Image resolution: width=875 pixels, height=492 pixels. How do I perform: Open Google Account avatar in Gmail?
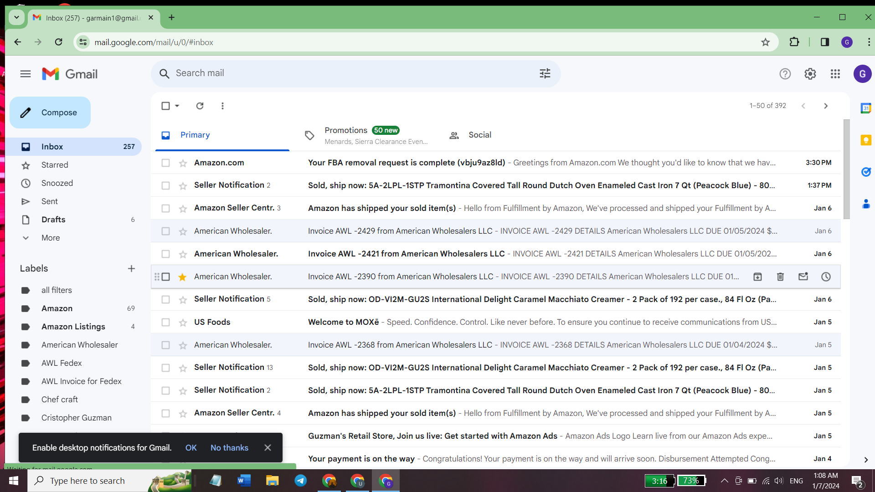[862, 74]
